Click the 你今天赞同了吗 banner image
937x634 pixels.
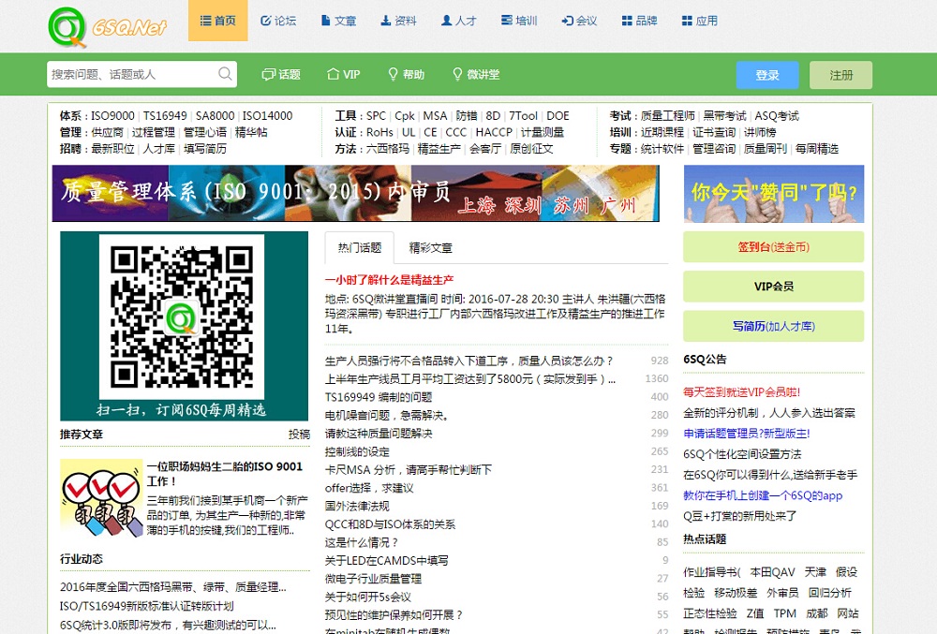[x=774, y=194]
